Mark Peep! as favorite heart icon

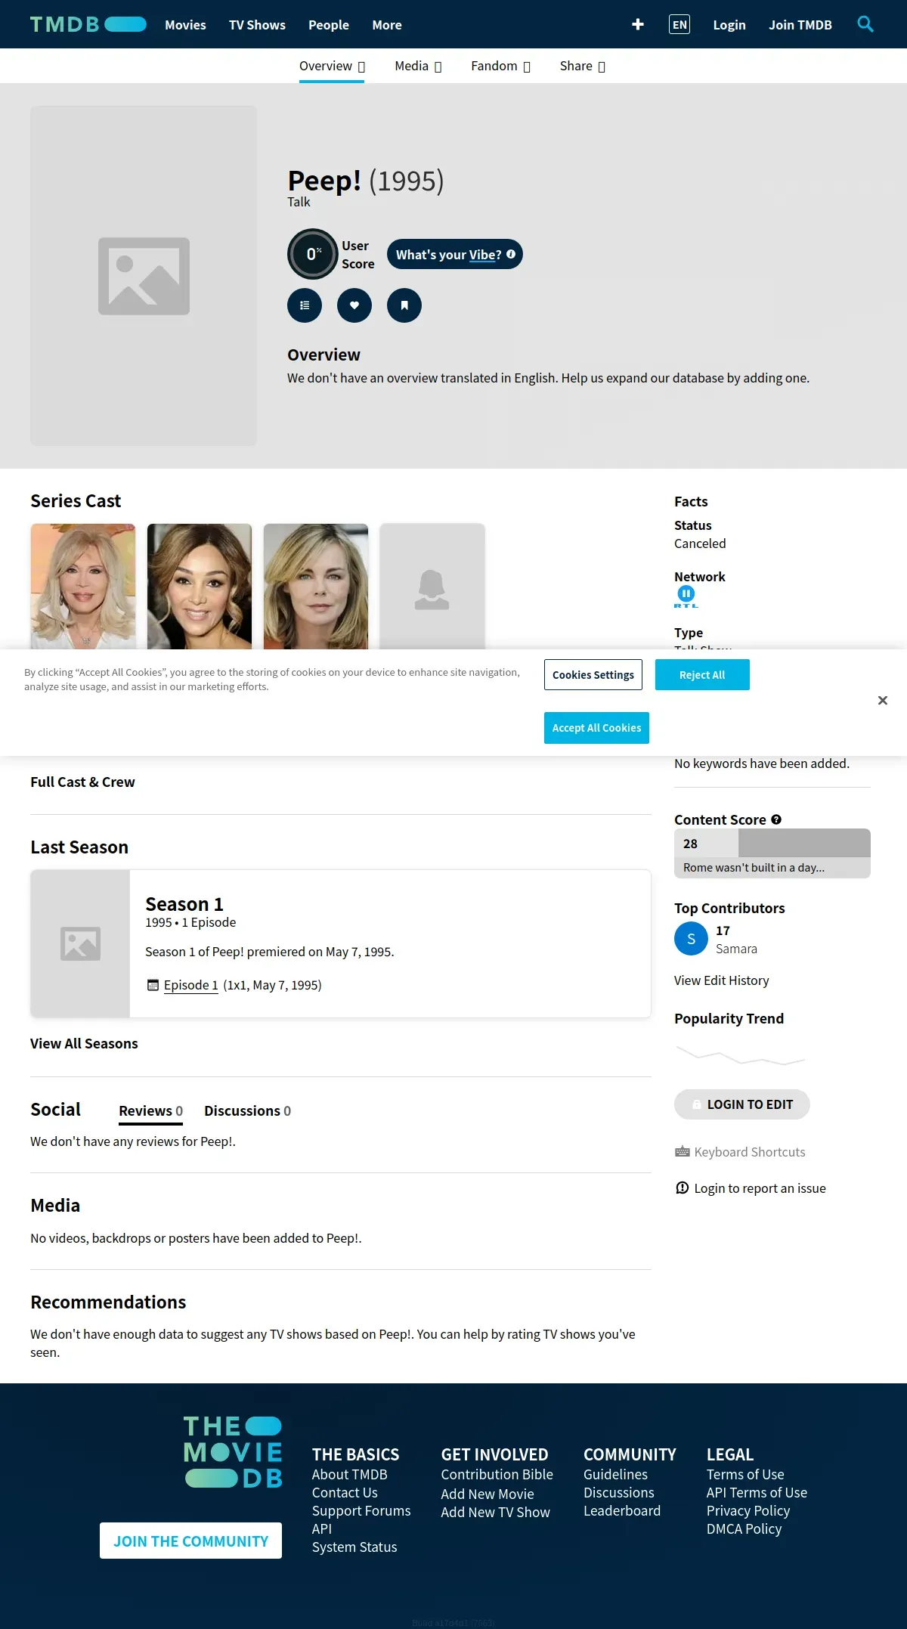[x=354, y=305]
